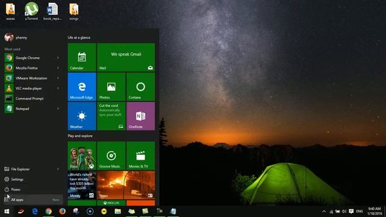Screen dimensions: 386x217
Task: Open Firefox from the taskbar
Action: (62, 212)
